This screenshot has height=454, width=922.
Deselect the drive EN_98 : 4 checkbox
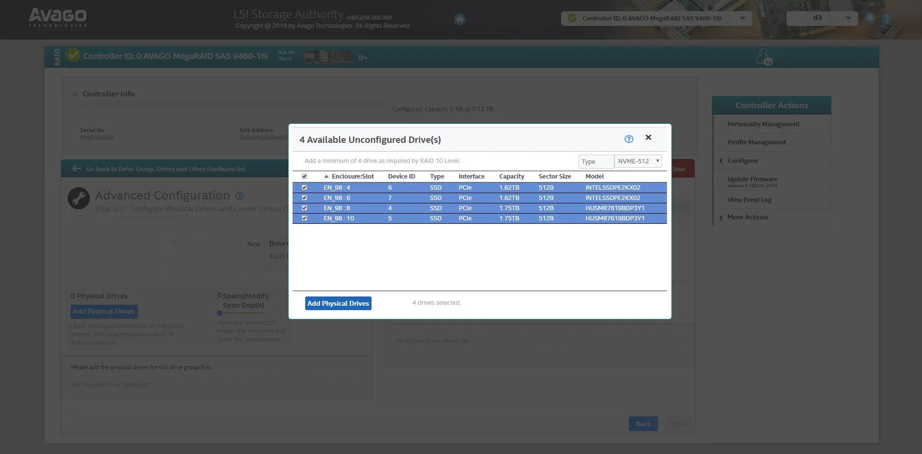pyautogui.click(x=304, y=188)
